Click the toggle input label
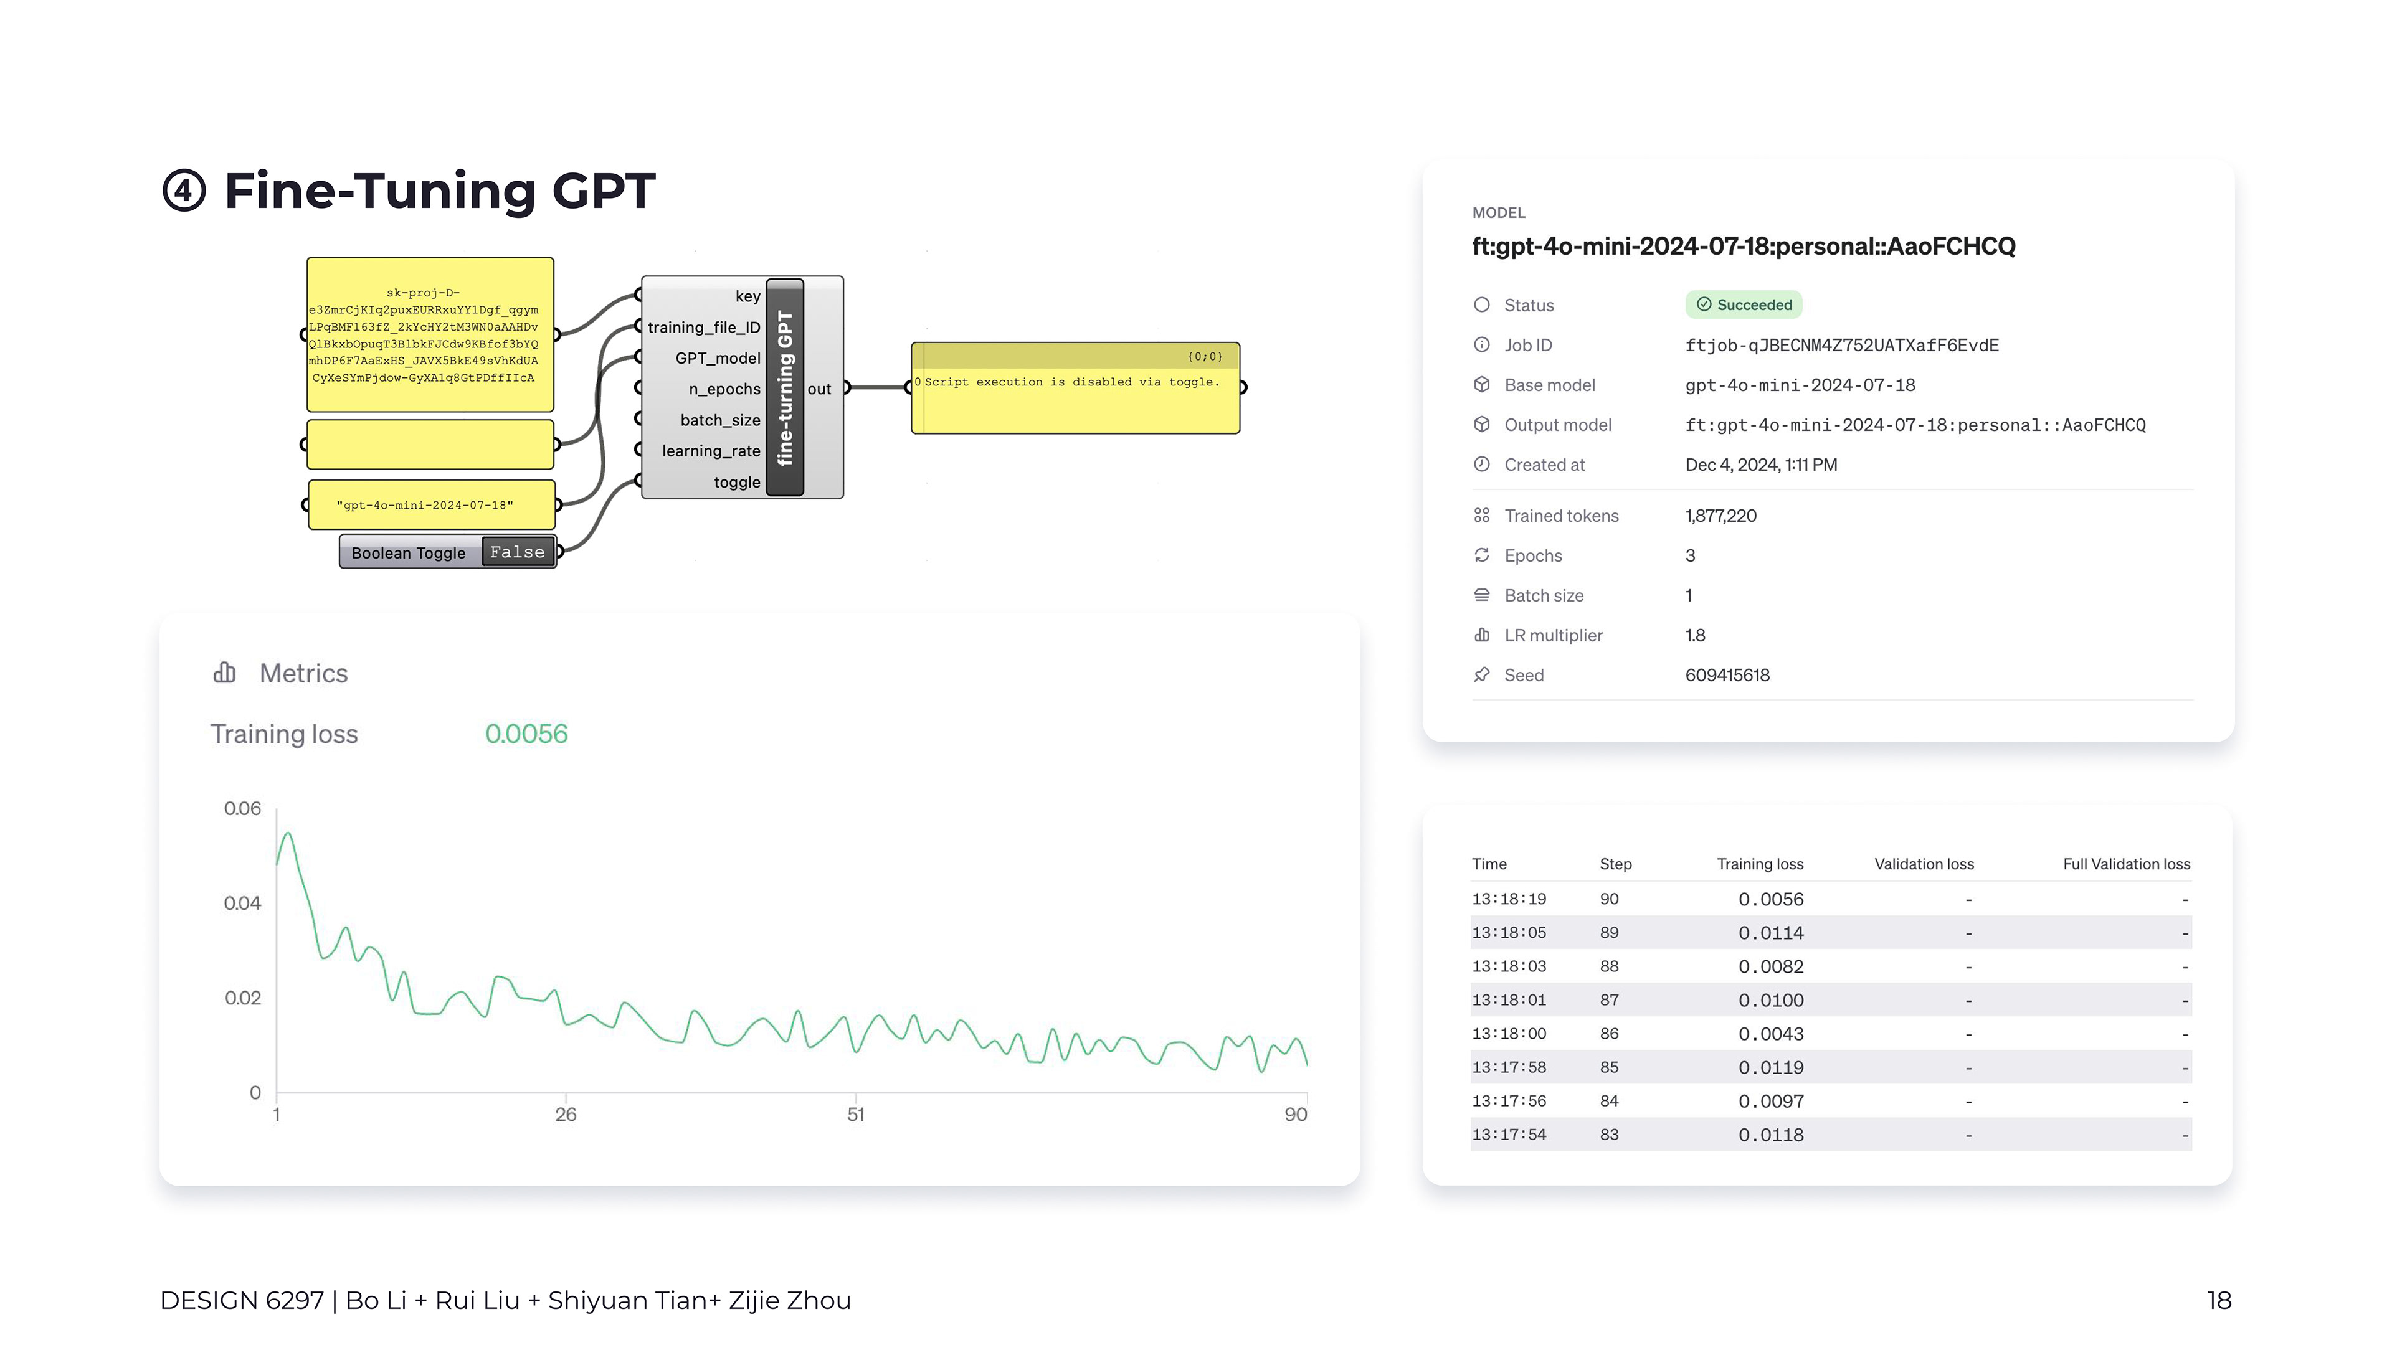Viewport: 2392px width, 1345px height. pyautogui.click(x=738, y=482)
